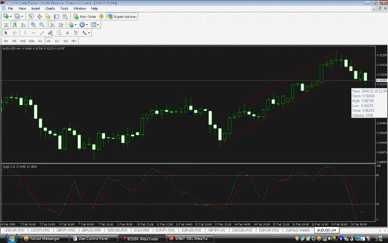The width and height of the screenshot is (388, 243).
Task: Pick the horizontal line drawing tool
Action: pos(34,33)
